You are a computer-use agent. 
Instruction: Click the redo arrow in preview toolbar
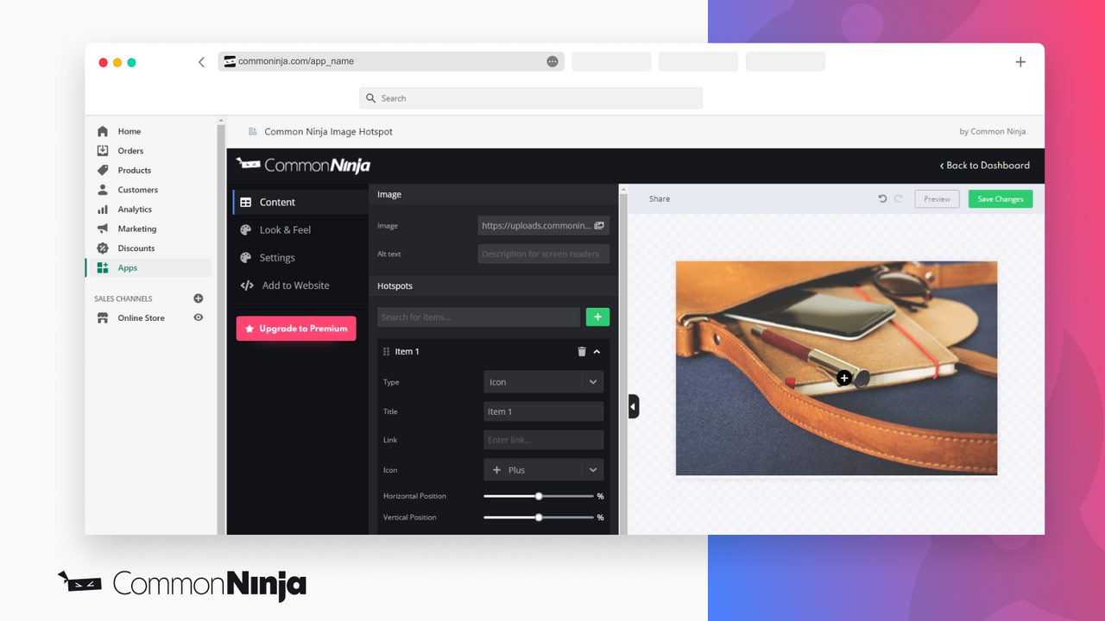(898, 198)
